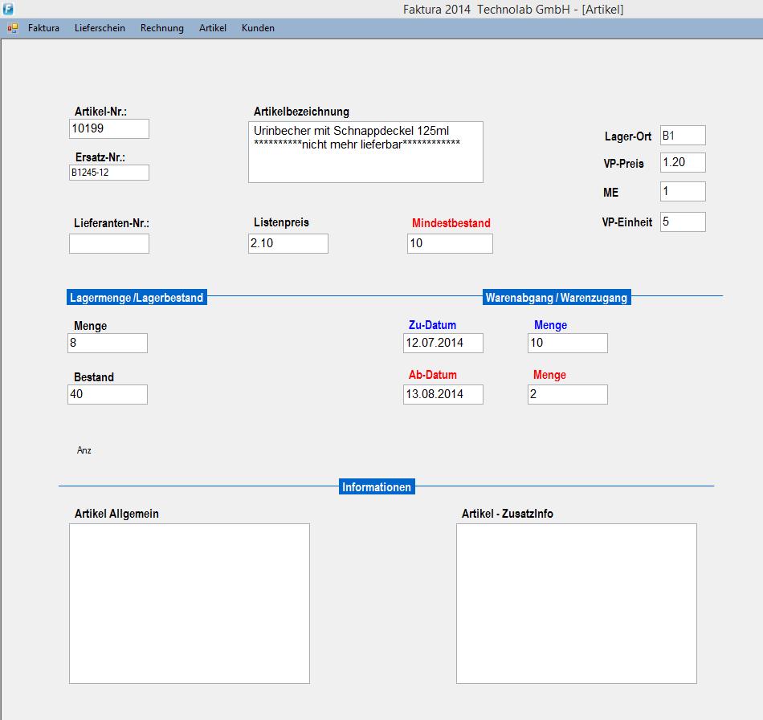
Task: Click the Ersatz-Nr.: label
Action: click(100, 157)
